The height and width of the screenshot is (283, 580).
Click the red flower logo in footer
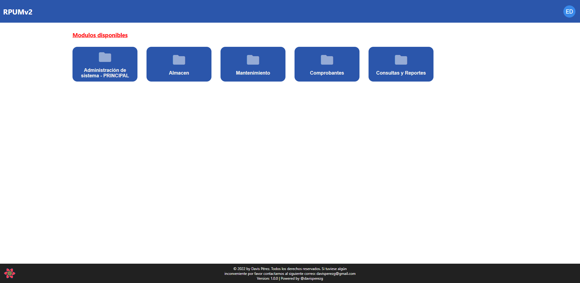(10, 273)
